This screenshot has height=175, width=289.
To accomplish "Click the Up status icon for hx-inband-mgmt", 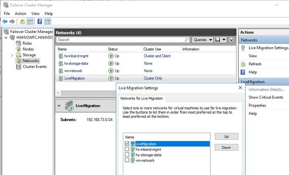I will (111, 56).
